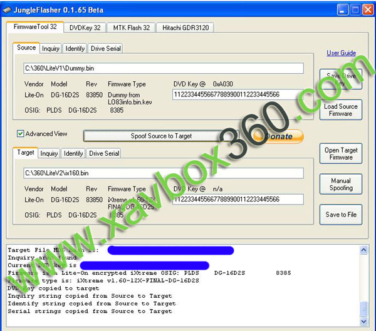The image size is (376, 331).
Task: Select the Target tab
Action: (x=26, y=153)
